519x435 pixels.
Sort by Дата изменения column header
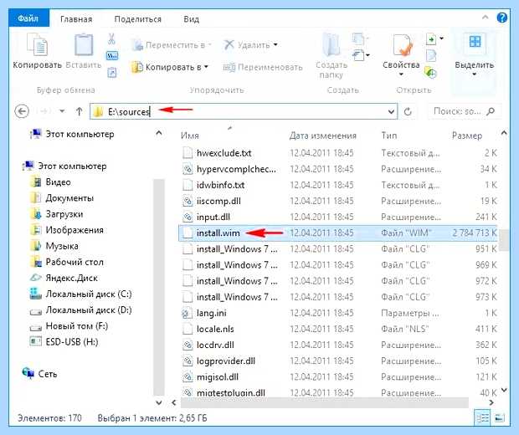click(x=323, y=136)
